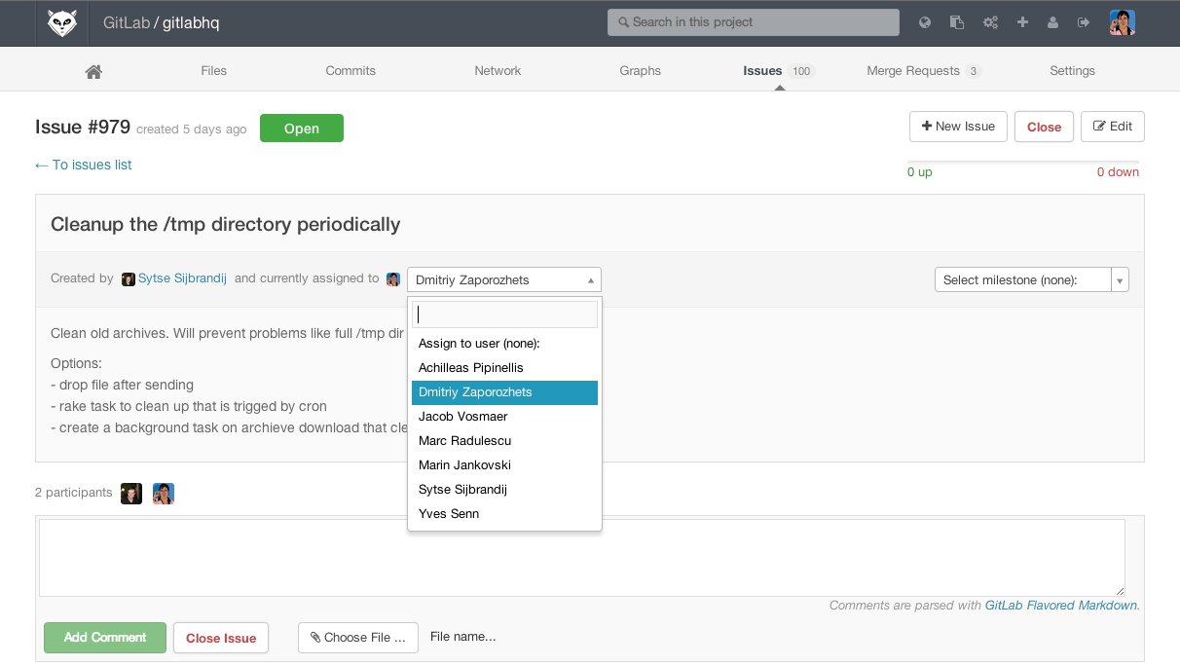
Task: Click the Edit button for the issue
Action: (1112, 127)
